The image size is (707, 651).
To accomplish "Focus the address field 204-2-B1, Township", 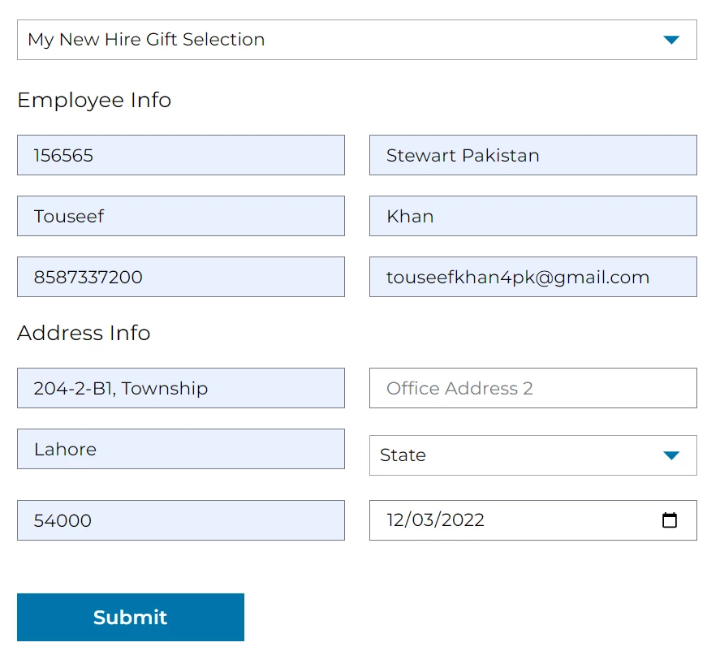I will tap(181, 388).
